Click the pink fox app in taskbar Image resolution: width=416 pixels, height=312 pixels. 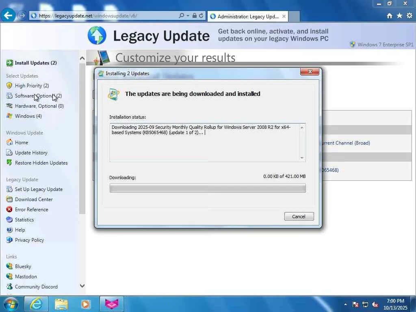111,304
